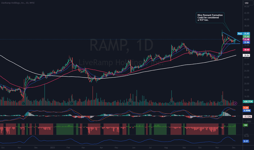254x150 pixels.
Task: Open the USD currency selector
Action: click(x=248, y=3)
